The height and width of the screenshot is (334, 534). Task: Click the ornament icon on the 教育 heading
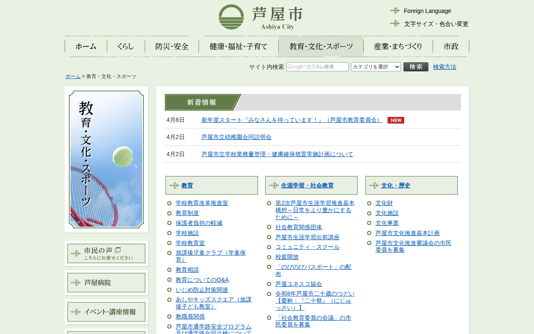[x=174, y=185]
